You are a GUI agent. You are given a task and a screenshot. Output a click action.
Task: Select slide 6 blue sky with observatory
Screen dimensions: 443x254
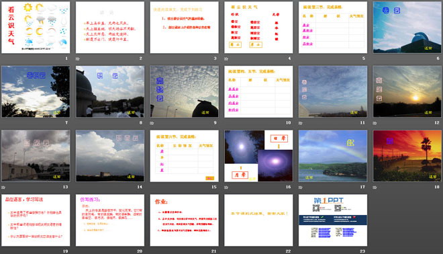coord(407,27)
